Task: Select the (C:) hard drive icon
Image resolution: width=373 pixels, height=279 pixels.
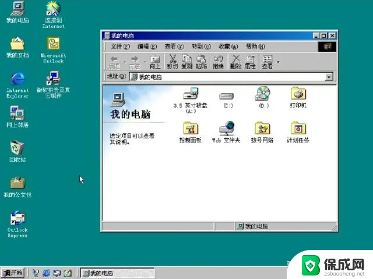Action: [228, 99]
